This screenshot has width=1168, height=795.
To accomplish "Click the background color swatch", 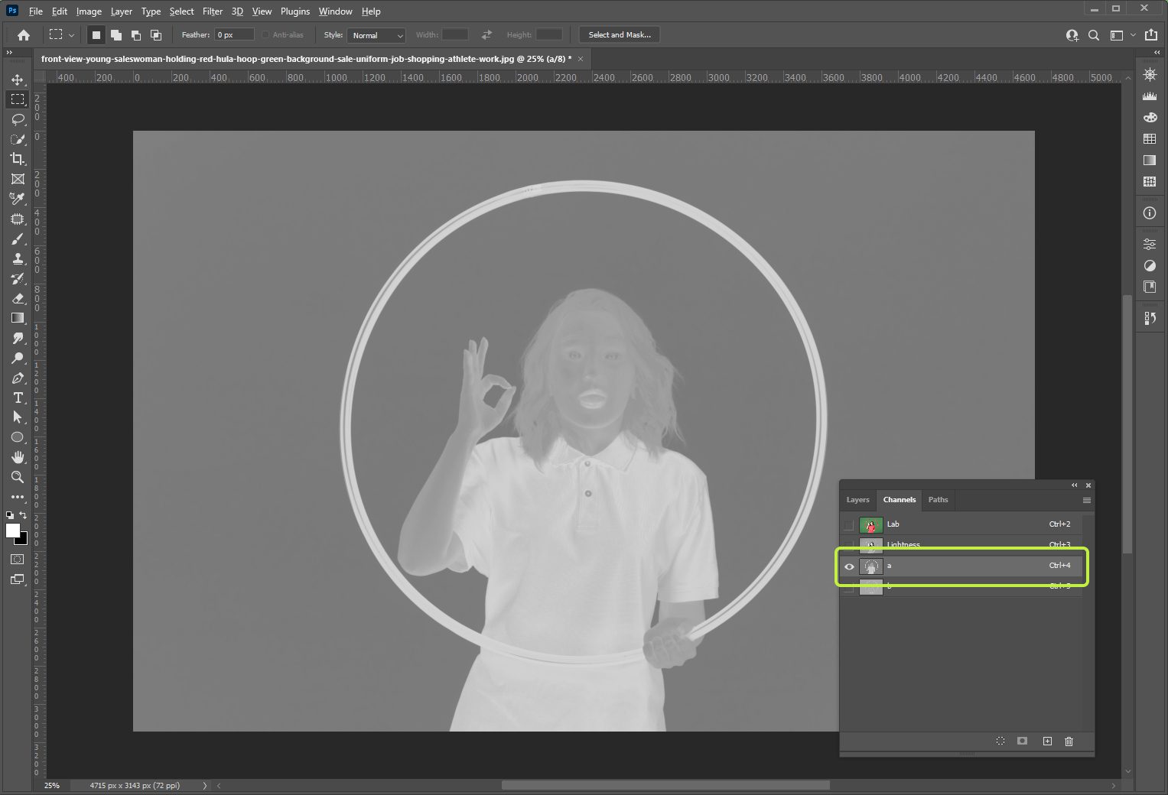I will (x=24, y=540).
